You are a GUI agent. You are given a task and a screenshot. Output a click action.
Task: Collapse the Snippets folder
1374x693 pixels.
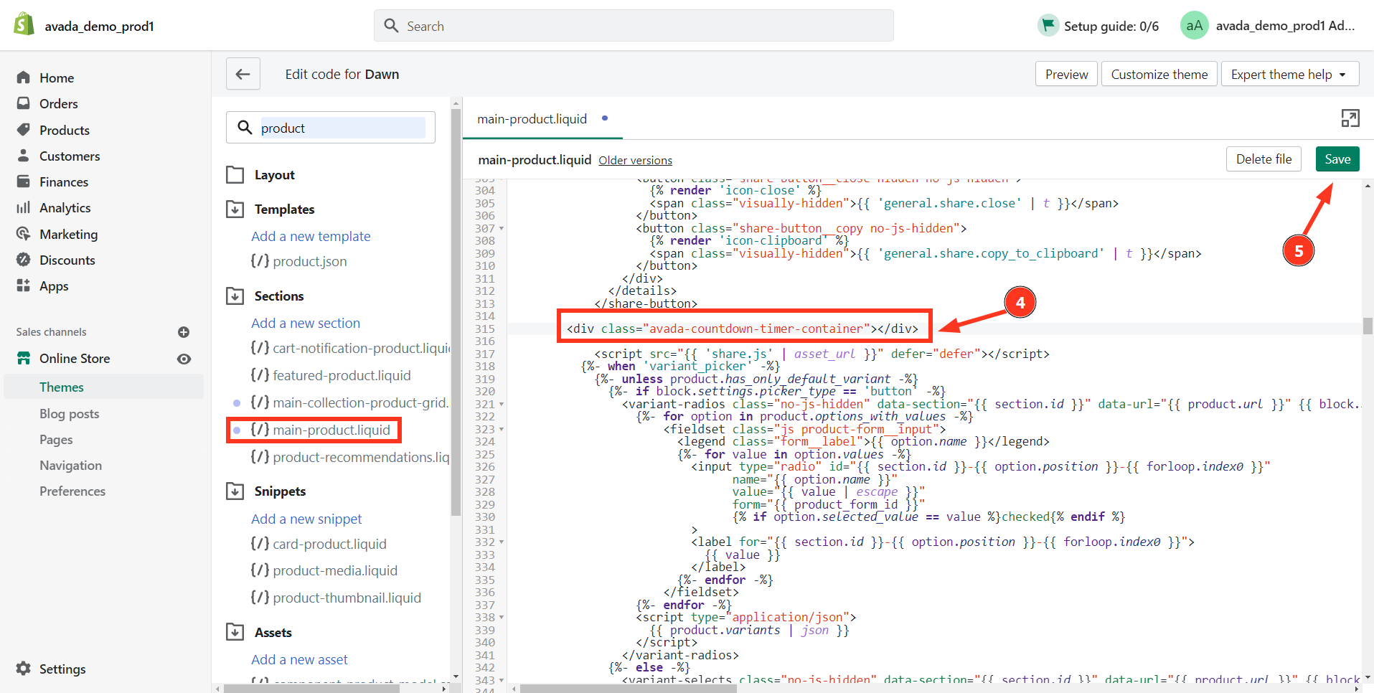(x=235, y=491)
